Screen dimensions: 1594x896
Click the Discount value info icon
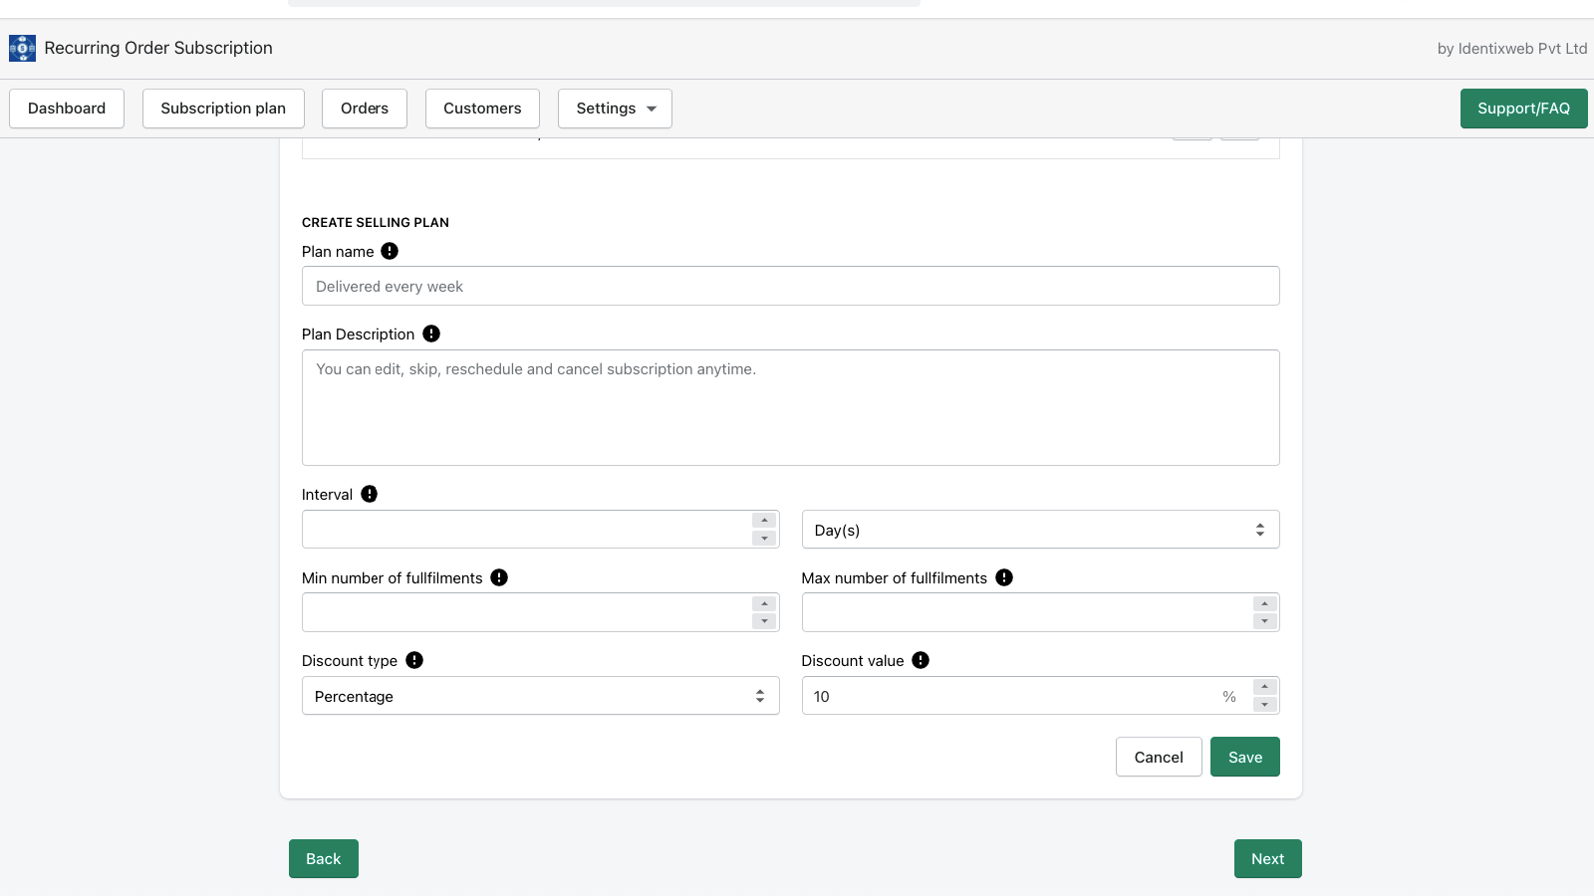click(921, 661)
